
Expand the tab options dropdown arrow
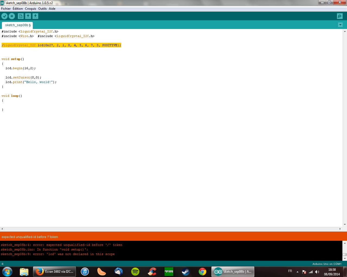pos(340,25)
